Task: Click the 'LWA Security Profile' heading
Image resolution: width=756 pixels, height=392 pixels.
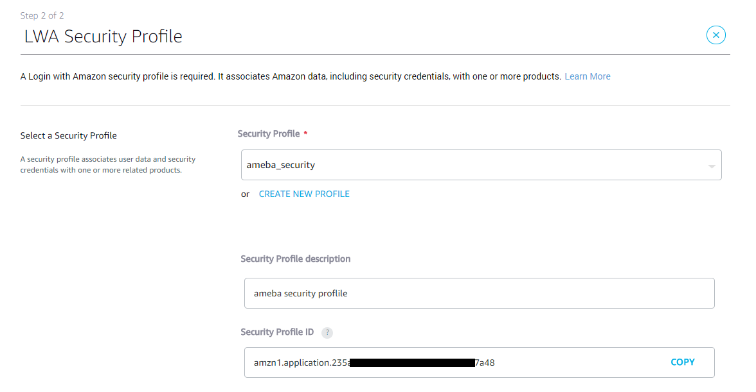Action: (x=103, y=37)
